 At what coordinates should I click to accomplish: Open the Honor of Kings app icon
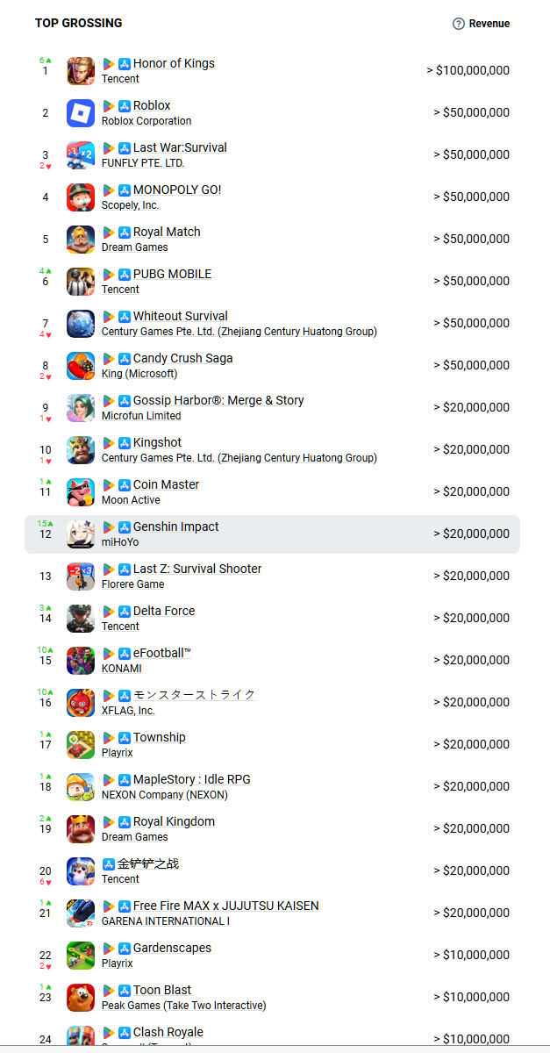tap(81, 71)
